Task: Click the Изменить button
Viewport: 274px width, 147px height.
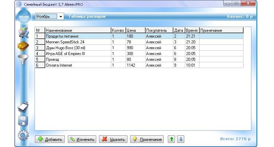Action: (x=82, y=139)
